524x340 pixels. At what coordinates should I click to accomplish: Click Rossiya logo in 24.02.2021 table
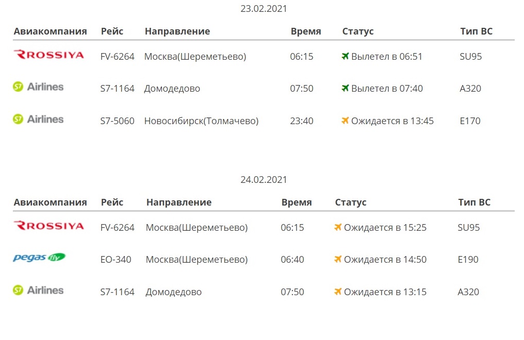[48, 226]
